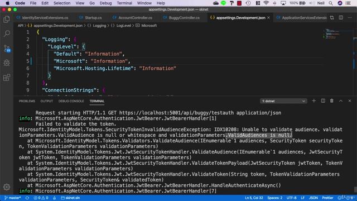Click the master branch indicator in status bar
Viewport: 357px width, 201px height.
13,198
